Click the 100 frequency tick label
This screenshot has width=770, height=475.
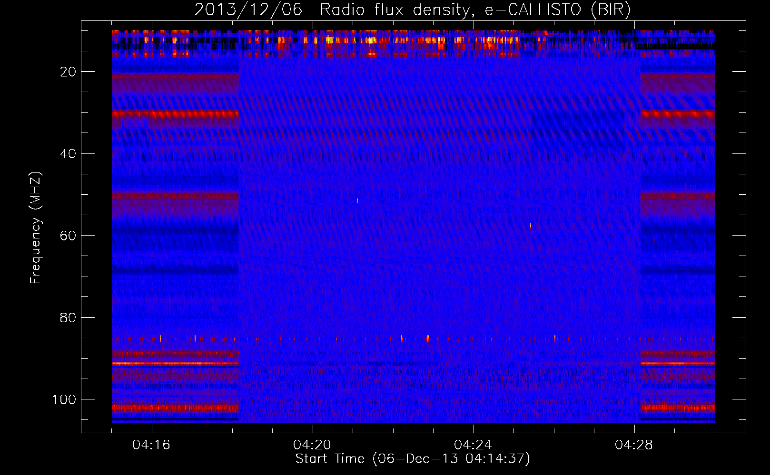(64, 399)
